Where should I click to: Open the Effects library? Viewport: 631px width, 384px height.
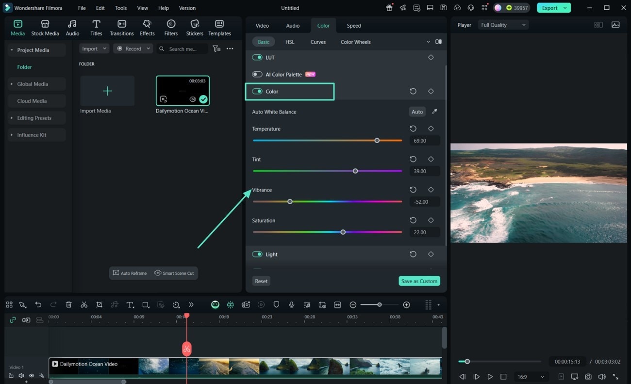click(x=147, y=28)
